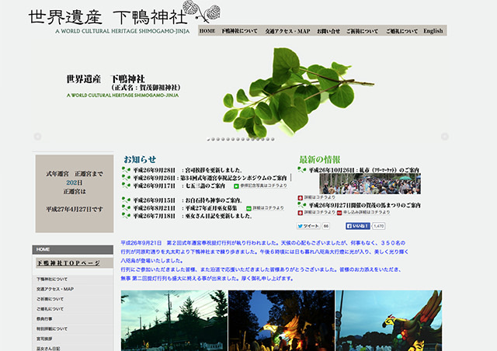The image size is (497, 351).
Task: Open 平成26年9月15日 お白石持ち神事 news item
Action: pos(188,200)
